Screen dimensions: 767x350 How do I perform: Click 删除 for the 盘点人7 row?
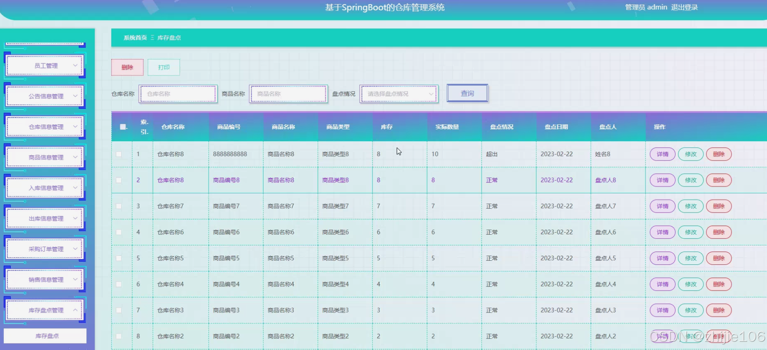718,206
